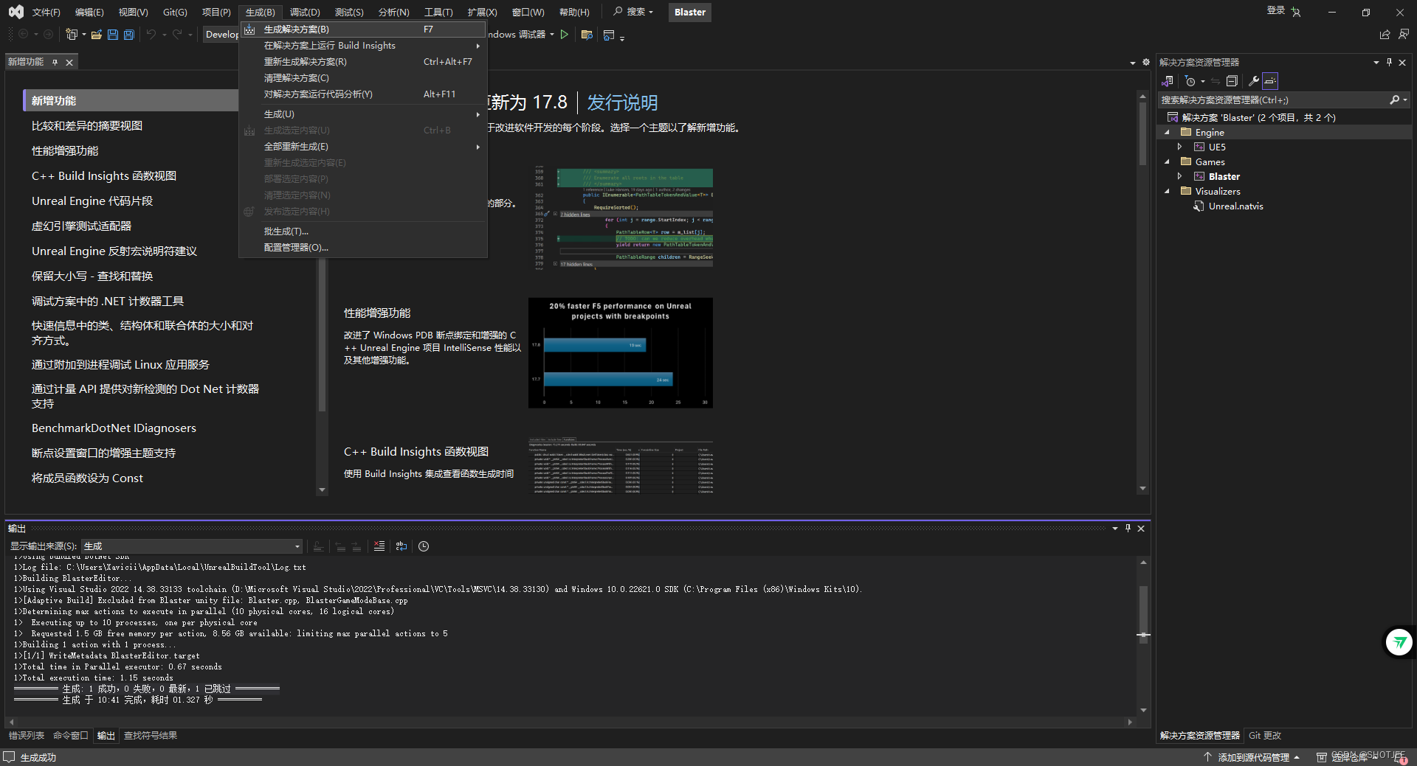The height and width of the screenshot is (766, 1417).
Task: Collapse the Visualizers folder
Action: pos(1167,191)
